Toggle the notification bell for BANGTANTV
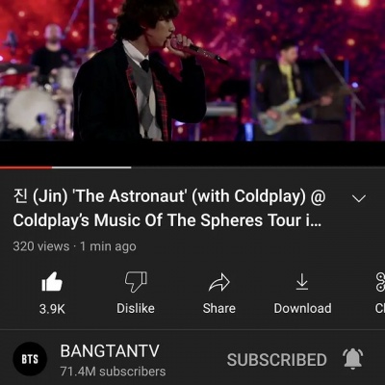The width and height of the screenshot is (385, 385). pos(352,359)
